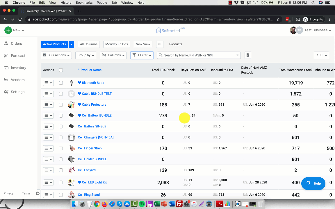Check the Bluetooth Buds row checkbox
335x209 pixels.
pos(61,83)
